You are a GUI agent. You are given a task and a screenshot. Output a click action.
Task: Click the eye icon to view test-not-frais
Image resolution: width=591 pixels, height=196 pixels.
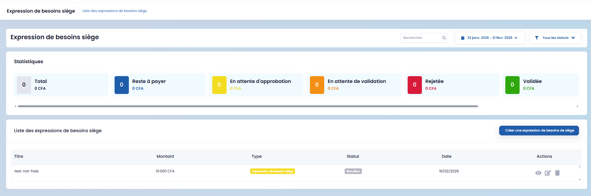point(538,173)
